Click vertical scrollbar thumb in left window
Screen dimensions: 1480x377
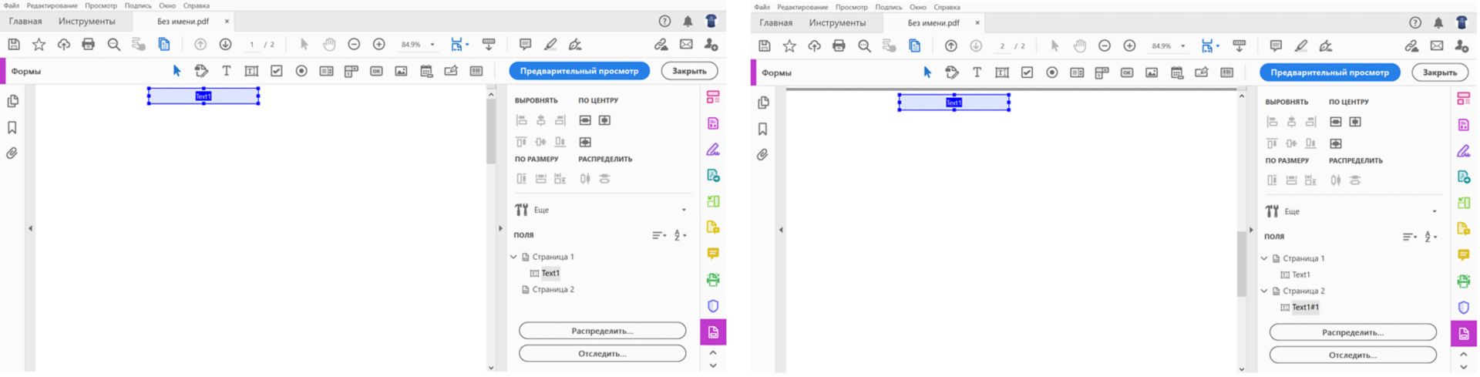pyautogui.click(x=491, y=131)
